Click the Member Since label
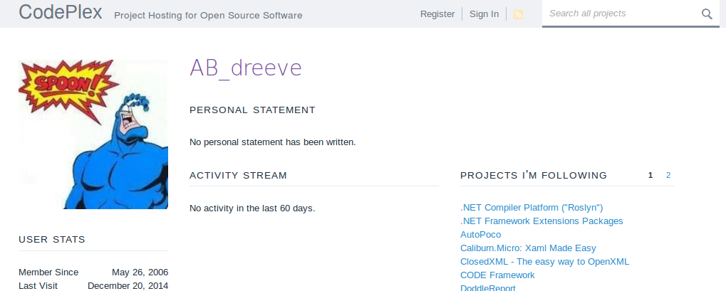The height and width of the screenshot is (291, 726). [x=48, y=272]
